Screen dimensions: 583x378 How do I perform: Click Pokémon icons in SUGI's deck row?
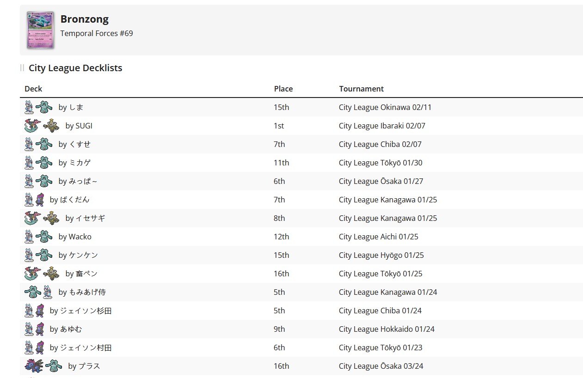(x=42, y=126)
